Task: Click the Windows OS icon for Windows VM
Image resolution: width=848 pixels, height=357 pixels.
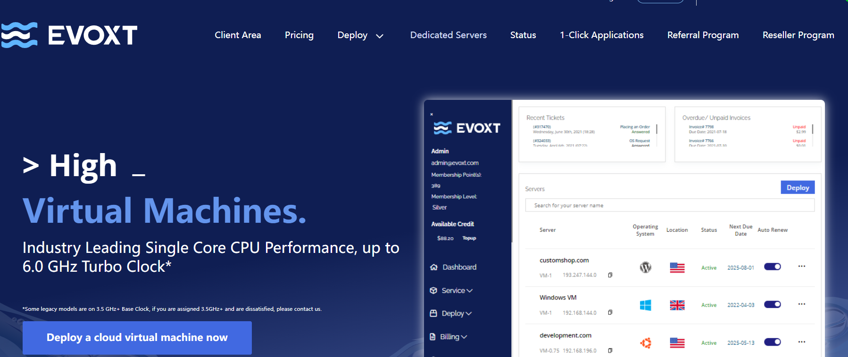Action: 645,305
